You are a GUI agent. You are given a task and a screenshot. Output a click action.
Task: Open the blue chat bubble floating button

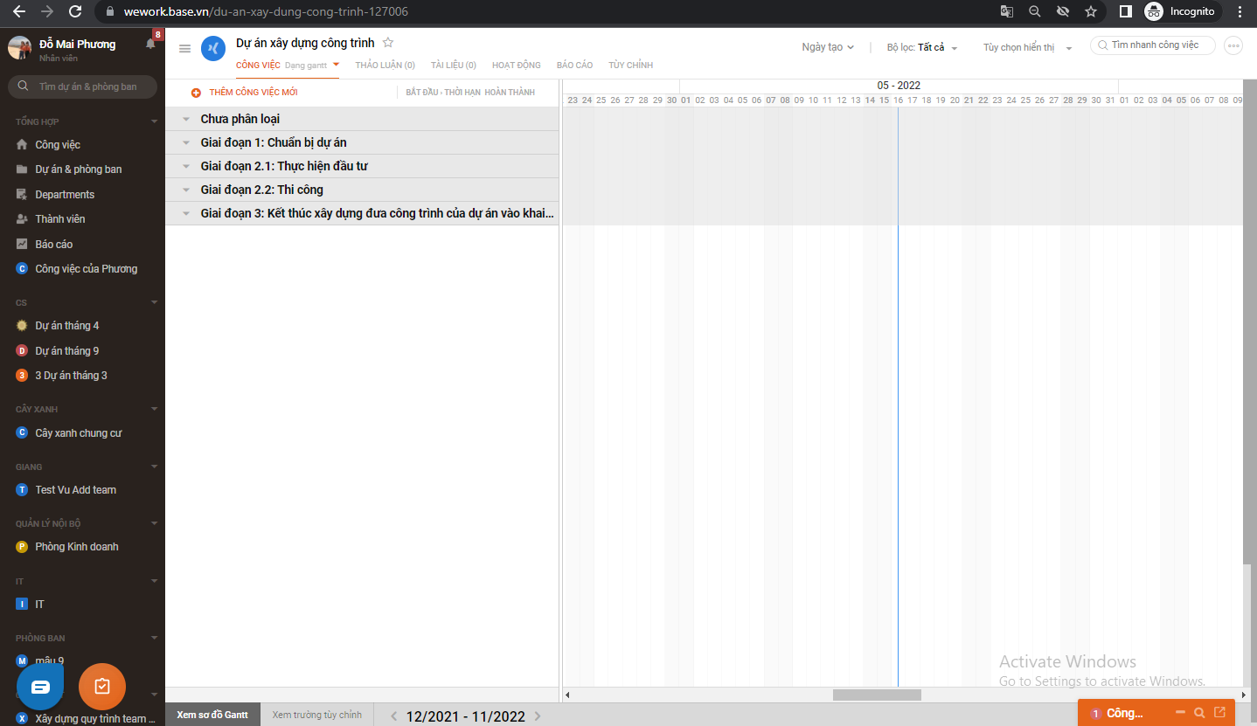(40, 687)
